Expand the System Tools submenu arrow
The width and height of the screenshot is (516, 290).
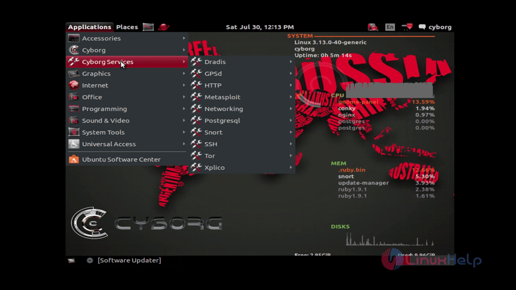[184, 132]
